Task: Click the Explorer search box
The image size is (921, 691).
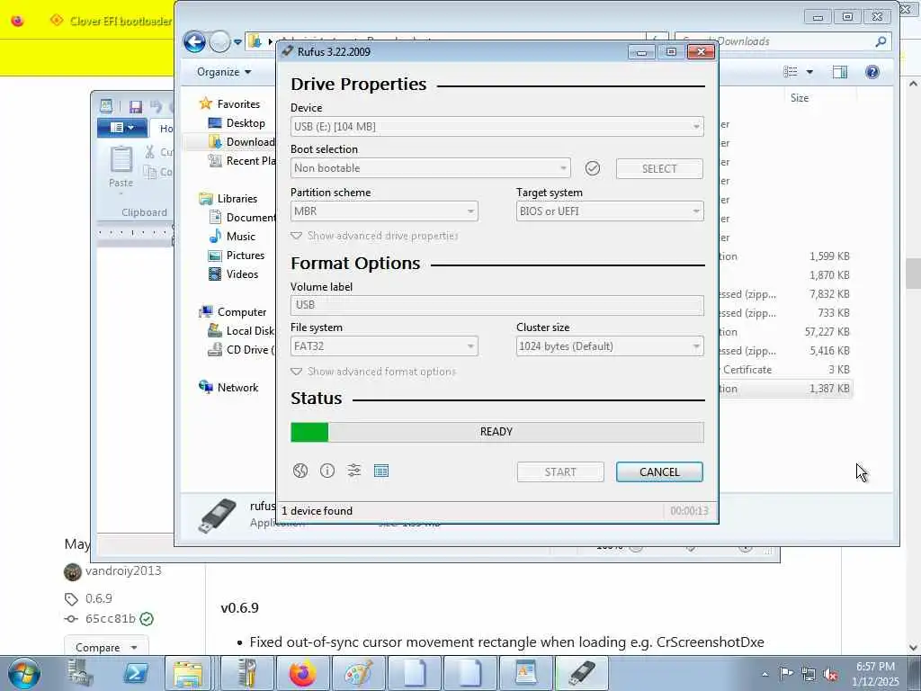Action: (783, 41)
